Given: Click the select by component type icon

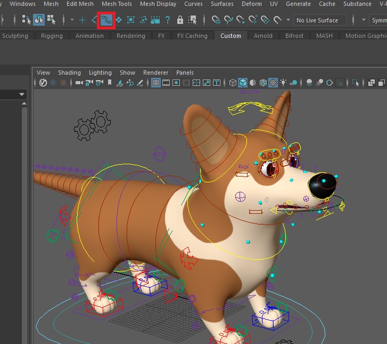Looking at the screenshot, I should pos(51,20).
